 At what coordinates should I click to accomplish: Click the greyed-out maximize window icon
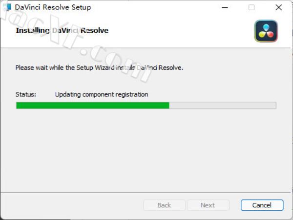(251, 7)
